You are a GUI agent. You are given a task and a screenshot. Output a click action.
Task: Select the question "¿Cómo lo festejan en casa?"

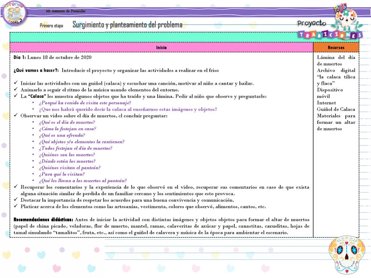[x=68, y=129]
